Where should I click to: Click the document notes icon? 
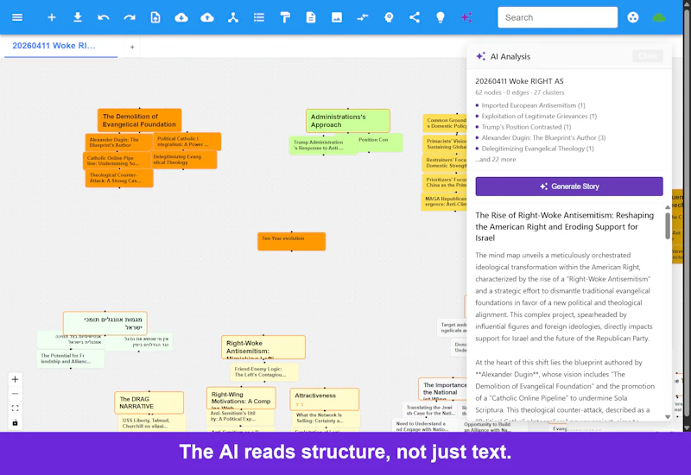click(311, 17)
